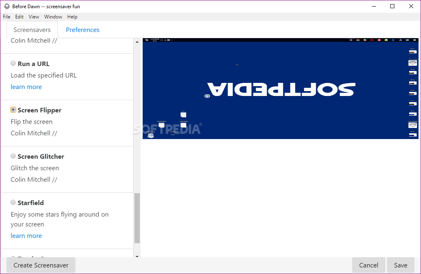Viewport: 421px width, 274px height.
Task: Click the flipped Softpedia preview image
Action: (x=280, y=89)
